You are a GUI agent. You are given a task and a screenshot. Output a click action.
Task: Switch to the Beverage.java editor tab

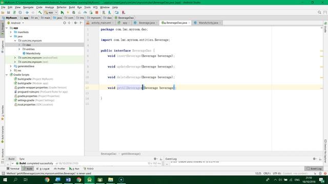point(147,22)
